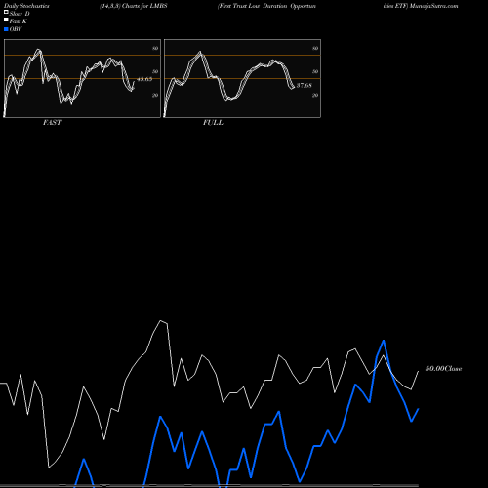Click the 'Fast K' legend text
Image resolution: width=488 pixels, height=488 pixels.
point(19,21)
